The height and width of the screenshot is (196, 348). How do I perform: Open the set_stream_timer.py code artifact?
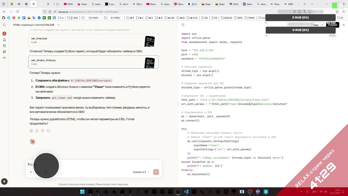tap(94, 62)
